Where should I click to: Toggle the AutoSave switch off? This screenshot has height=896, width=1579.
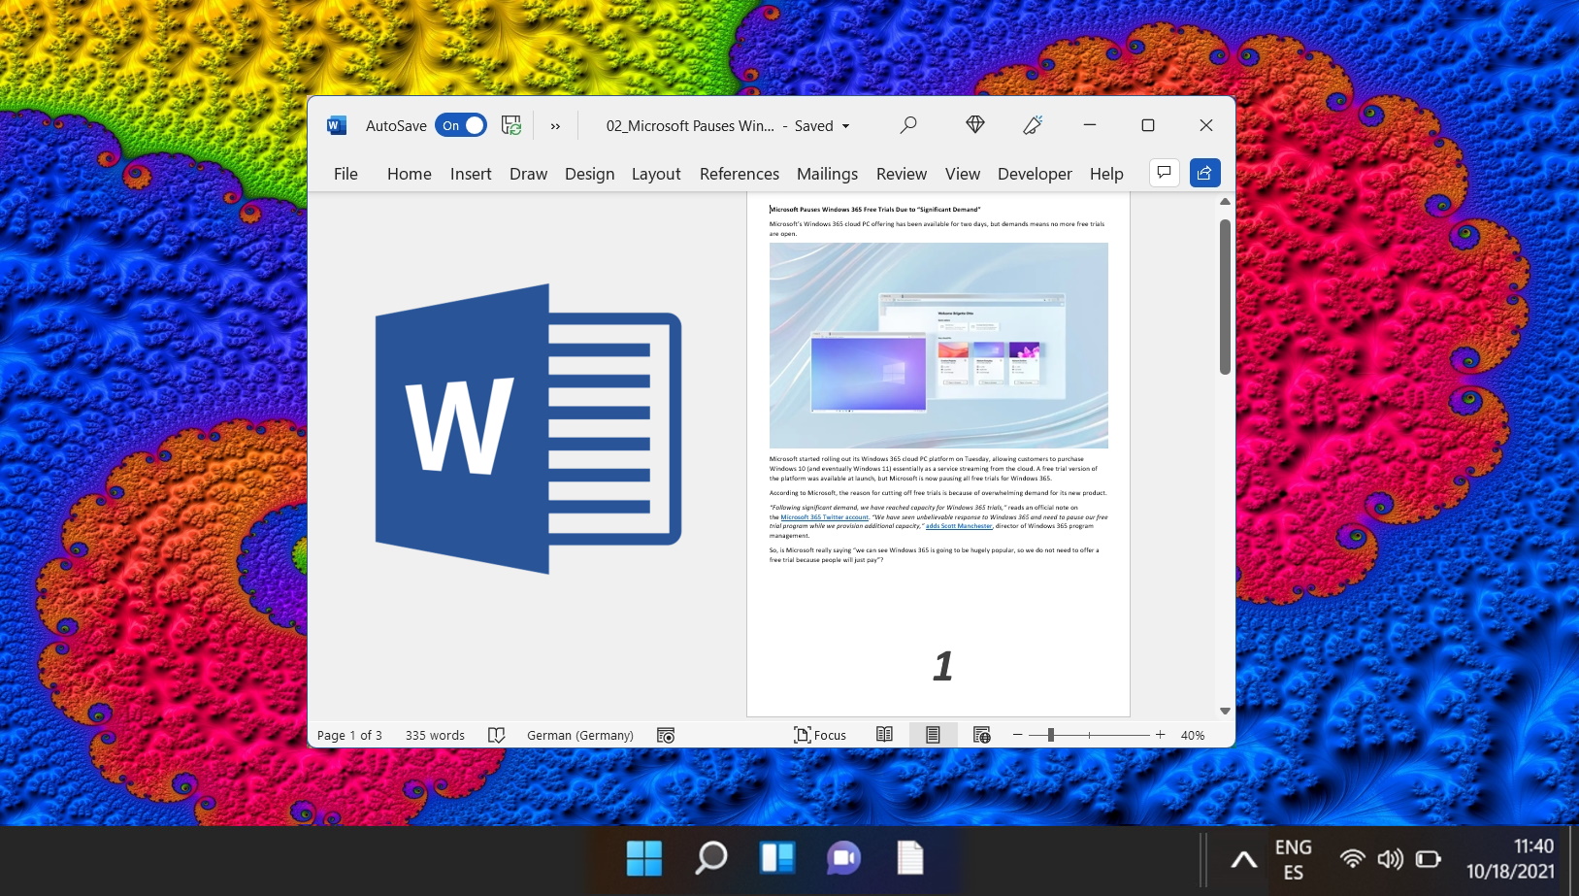(461, 125)
